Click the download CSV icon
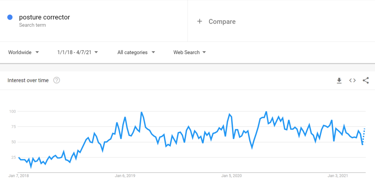 click(x=339, y=81)
